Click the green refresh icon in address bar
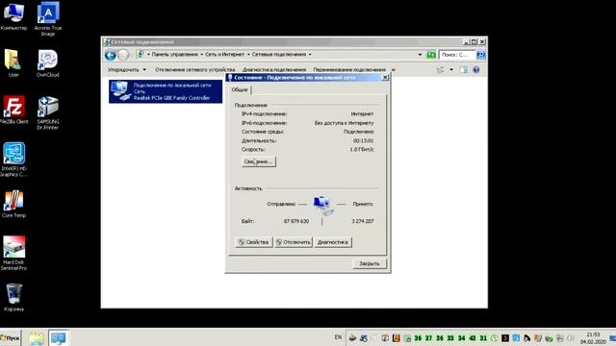616x346 pixels. 431,55
